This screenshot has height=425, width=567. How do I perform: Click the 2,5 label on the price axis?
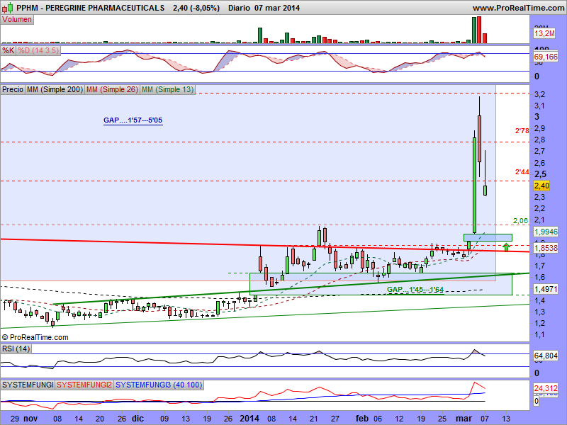(541, 174)
